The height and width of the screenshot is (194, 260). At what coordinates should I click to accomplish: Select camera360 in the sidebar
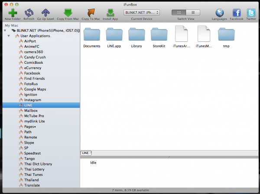click(41, 52)
